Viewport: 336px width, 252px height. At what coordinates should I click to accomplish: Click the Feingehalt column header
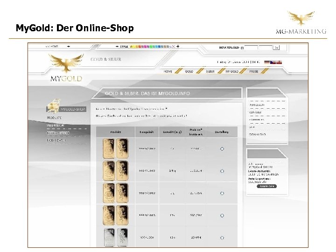tap(147, 132)
